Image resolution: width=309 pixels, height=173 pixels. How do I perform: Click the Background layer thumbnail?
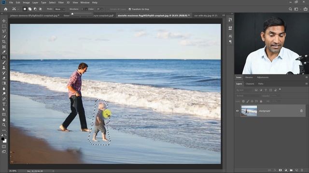pyautogui.click(x=249, y=111)
